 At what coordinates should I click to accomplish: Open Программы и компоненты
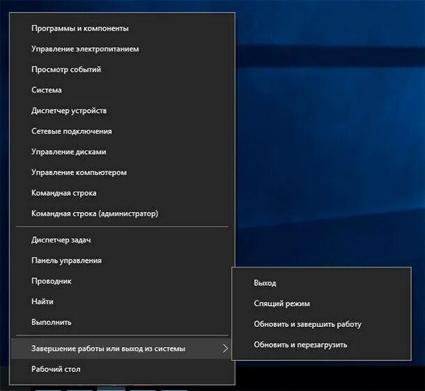click(122, 29)
